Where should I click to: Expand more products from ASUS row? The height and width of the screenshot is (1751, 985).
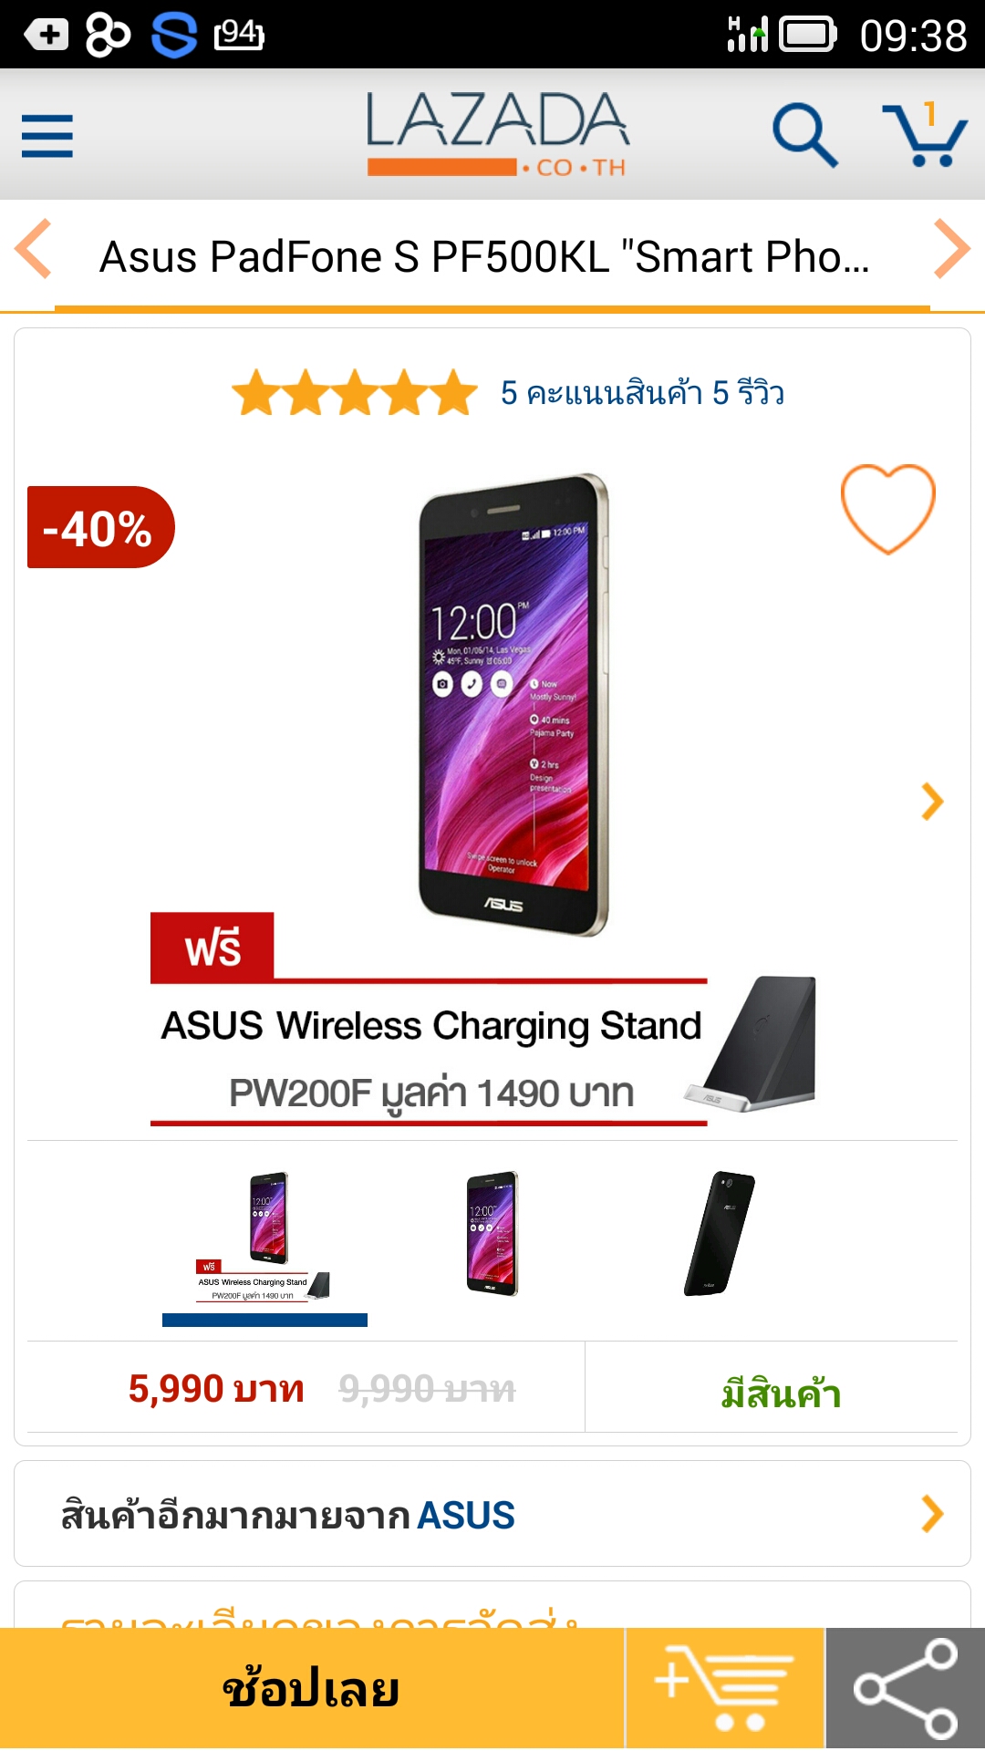[x=493, y=1514]
